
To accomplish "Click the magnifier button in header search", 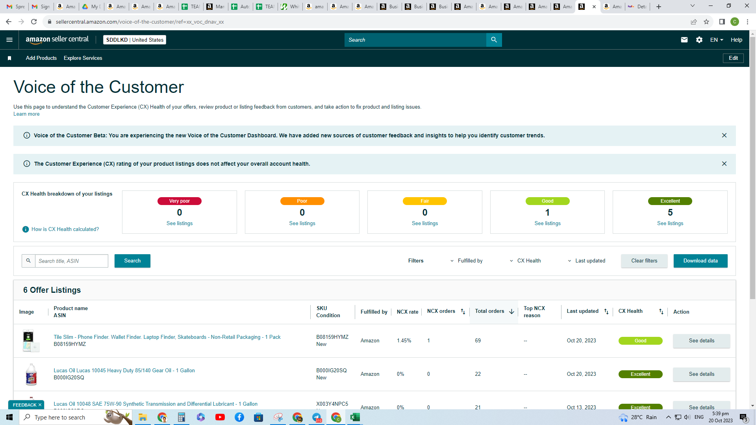I will tap(494, 40).
